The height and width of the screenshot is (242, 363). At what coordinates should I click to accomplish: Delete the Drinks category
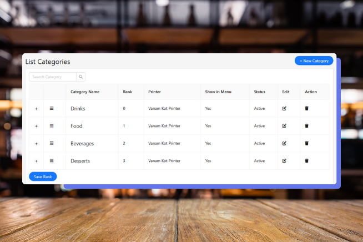coord(306,108)
